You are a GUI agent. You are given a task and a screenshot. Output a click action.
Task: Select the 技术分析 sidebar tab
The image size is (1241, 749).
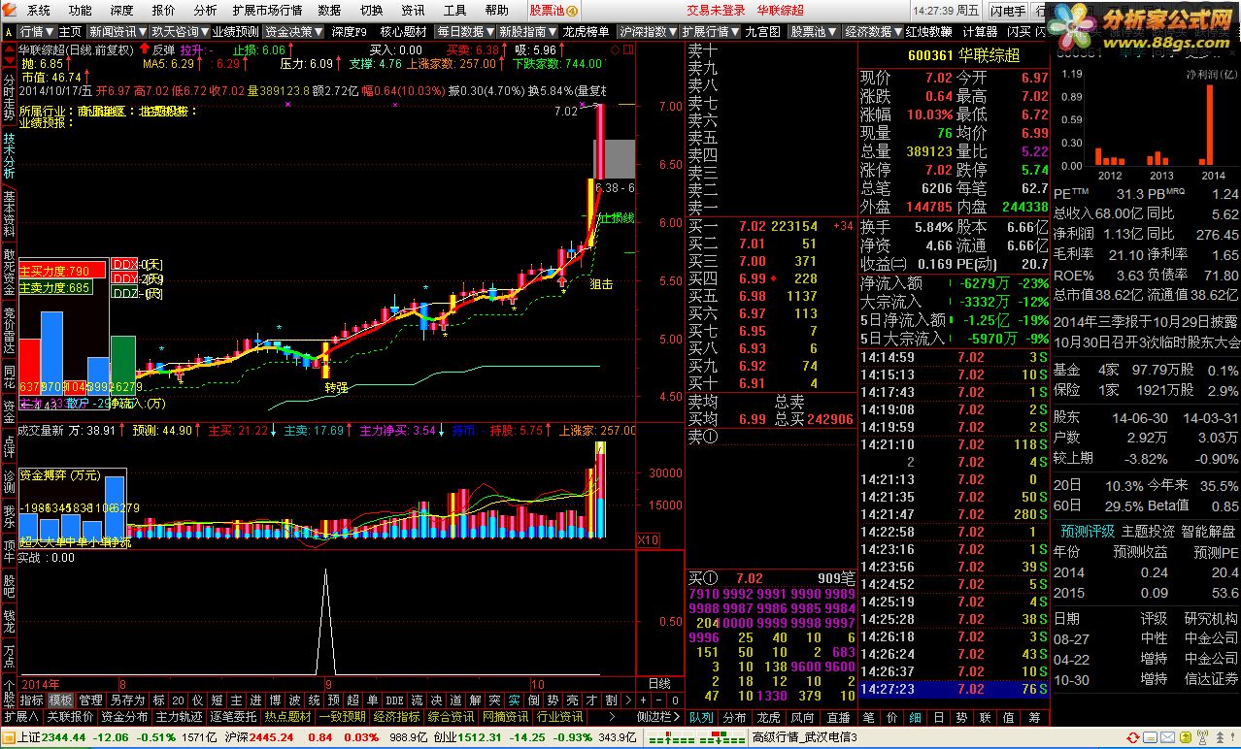click(9, 155)
